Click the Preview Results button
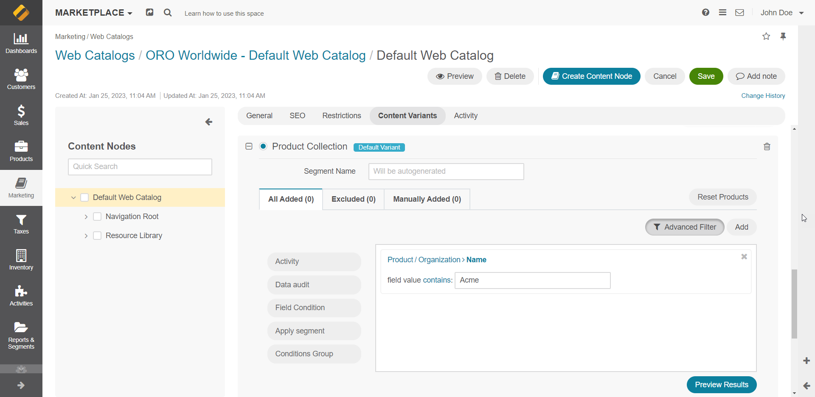815x397 pixels. [722, 385]
